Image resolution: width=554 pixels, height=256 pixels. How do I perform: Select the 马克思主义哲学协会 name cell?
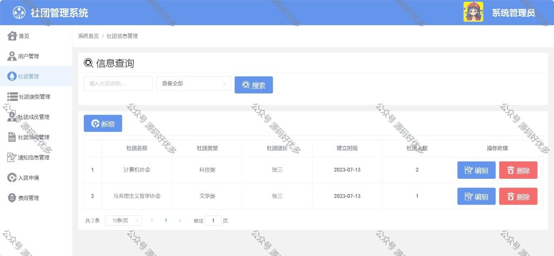(x=137, y=196)
